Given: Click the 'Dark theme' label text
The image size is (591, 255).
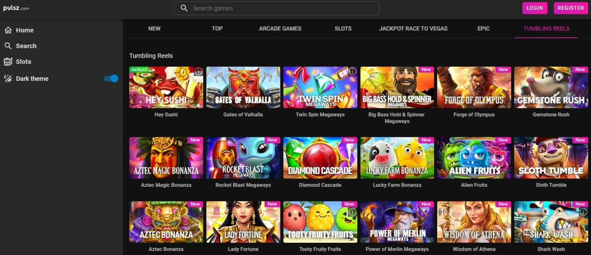Looking at the screenshot, I should [32, 78].
